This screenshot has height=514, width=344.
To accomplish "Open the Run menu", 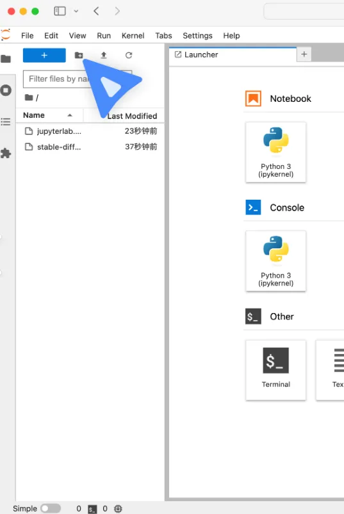I will [104, 35].
